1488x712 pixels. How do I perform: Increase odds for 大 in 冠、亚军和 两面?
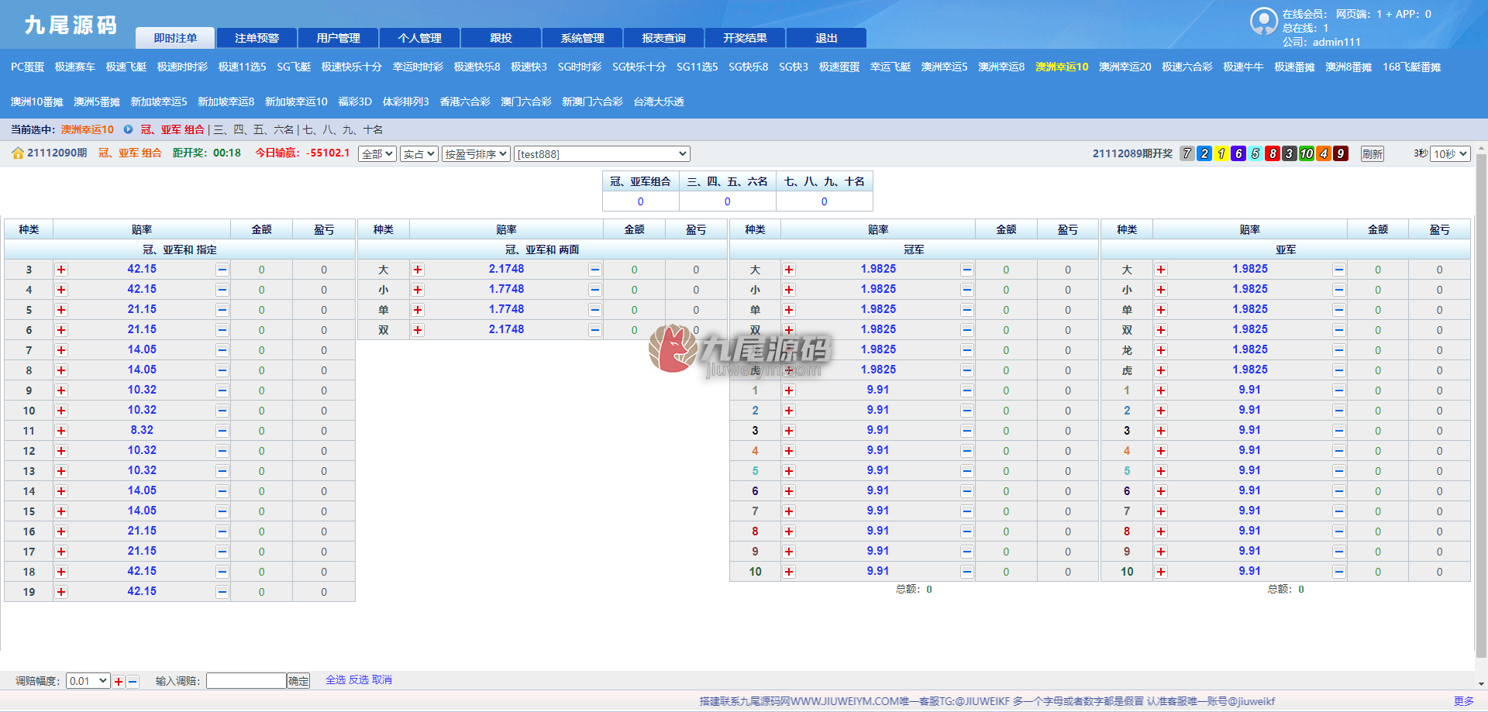[418, 270]
